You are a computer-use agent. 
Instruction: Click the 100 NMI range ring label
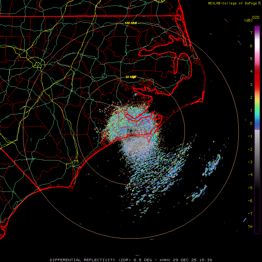tap(131, 23)
